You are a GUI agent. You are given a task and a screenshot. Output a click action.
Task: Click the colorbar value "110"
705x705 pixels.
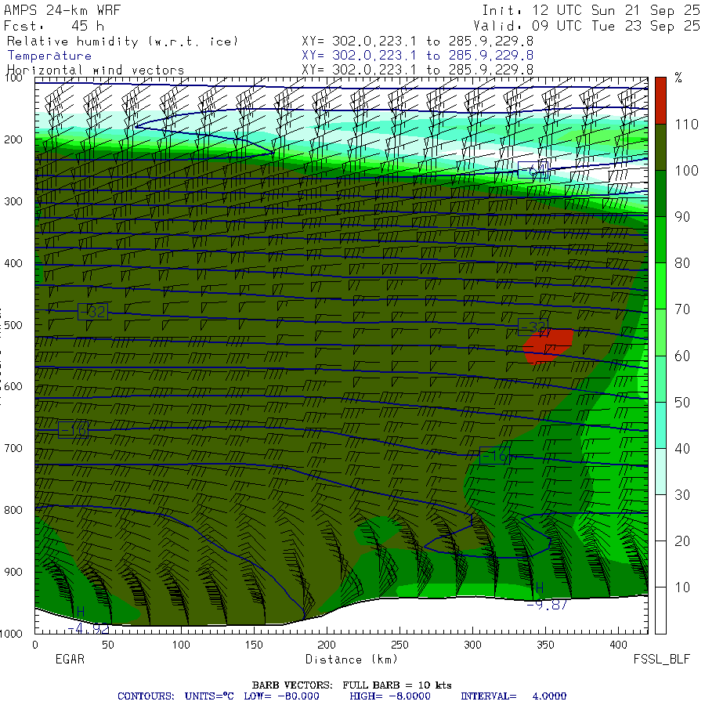[686, 124]
